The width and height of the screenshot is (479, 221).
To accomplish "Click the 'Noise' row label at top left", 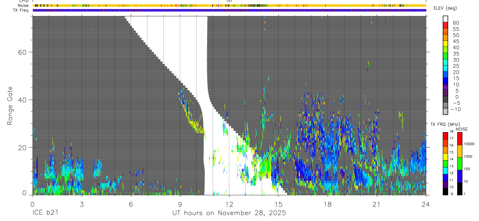I will point(23,5).
